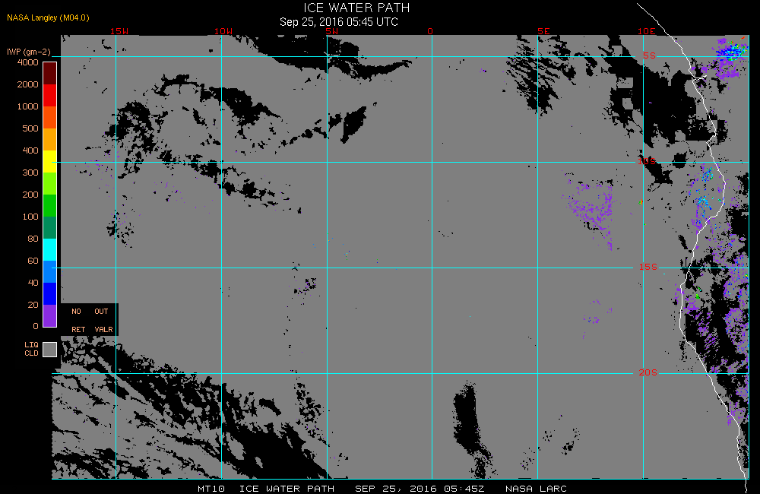Click the 40 scale value
Image resolution: width=760 pixels, height=494 pixels.
pos(33,283)
